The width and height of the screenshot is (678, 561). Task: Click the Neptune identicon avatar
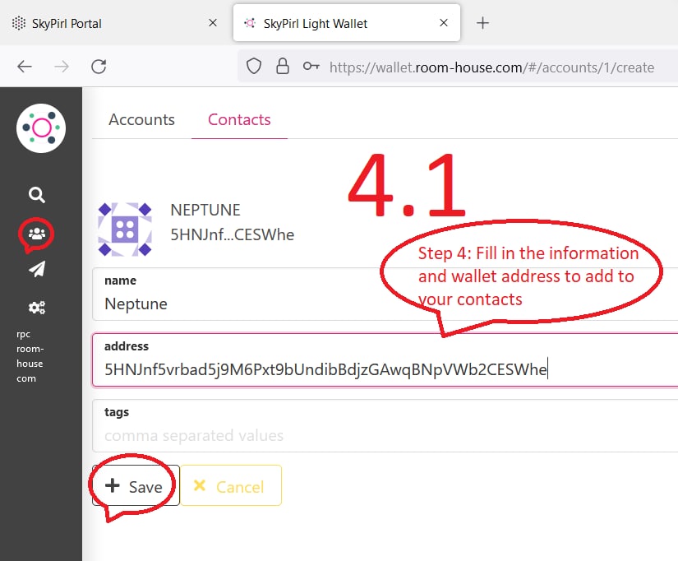(x=125, y=229)
